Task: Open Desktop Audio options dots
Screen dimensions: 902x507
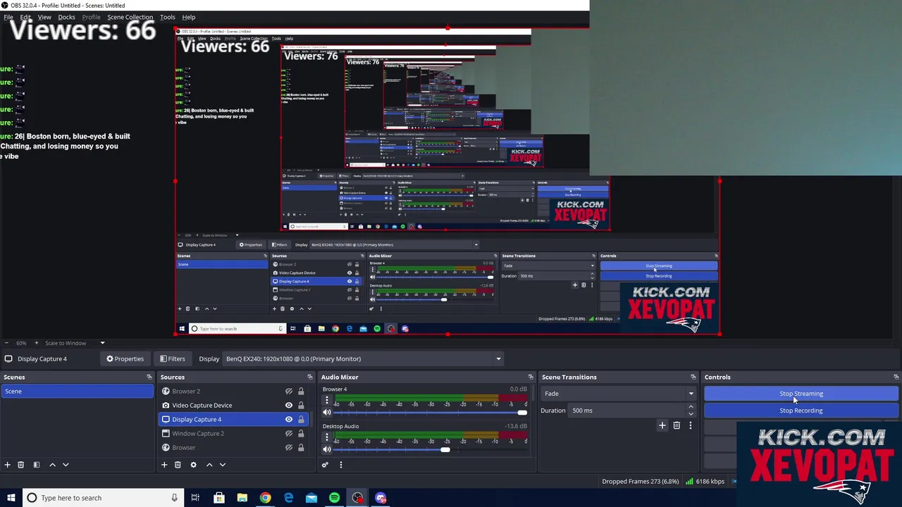Action: [326, 437]
